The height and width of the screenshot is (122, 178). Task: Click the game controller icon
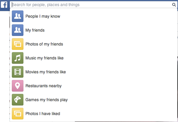[x=18, y=100]
